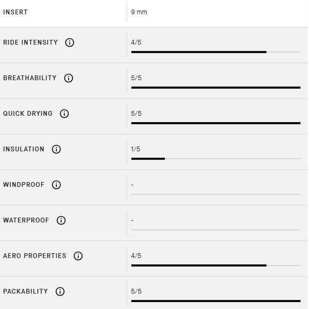The image size is (309, 309).
Task: Click the Quick Drying 5/5 rating bar
Action: (x=216, y=123)
